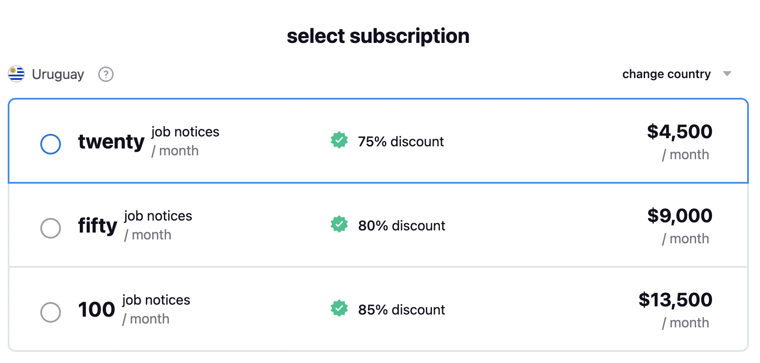Select the fifty job notices radio button
Viewport: 760px width, 363px height.
(51, 228)
